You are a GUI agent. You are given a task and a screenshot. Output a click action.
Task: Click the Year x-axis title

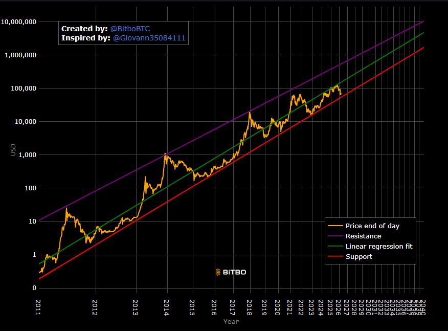tap(231, 322)
